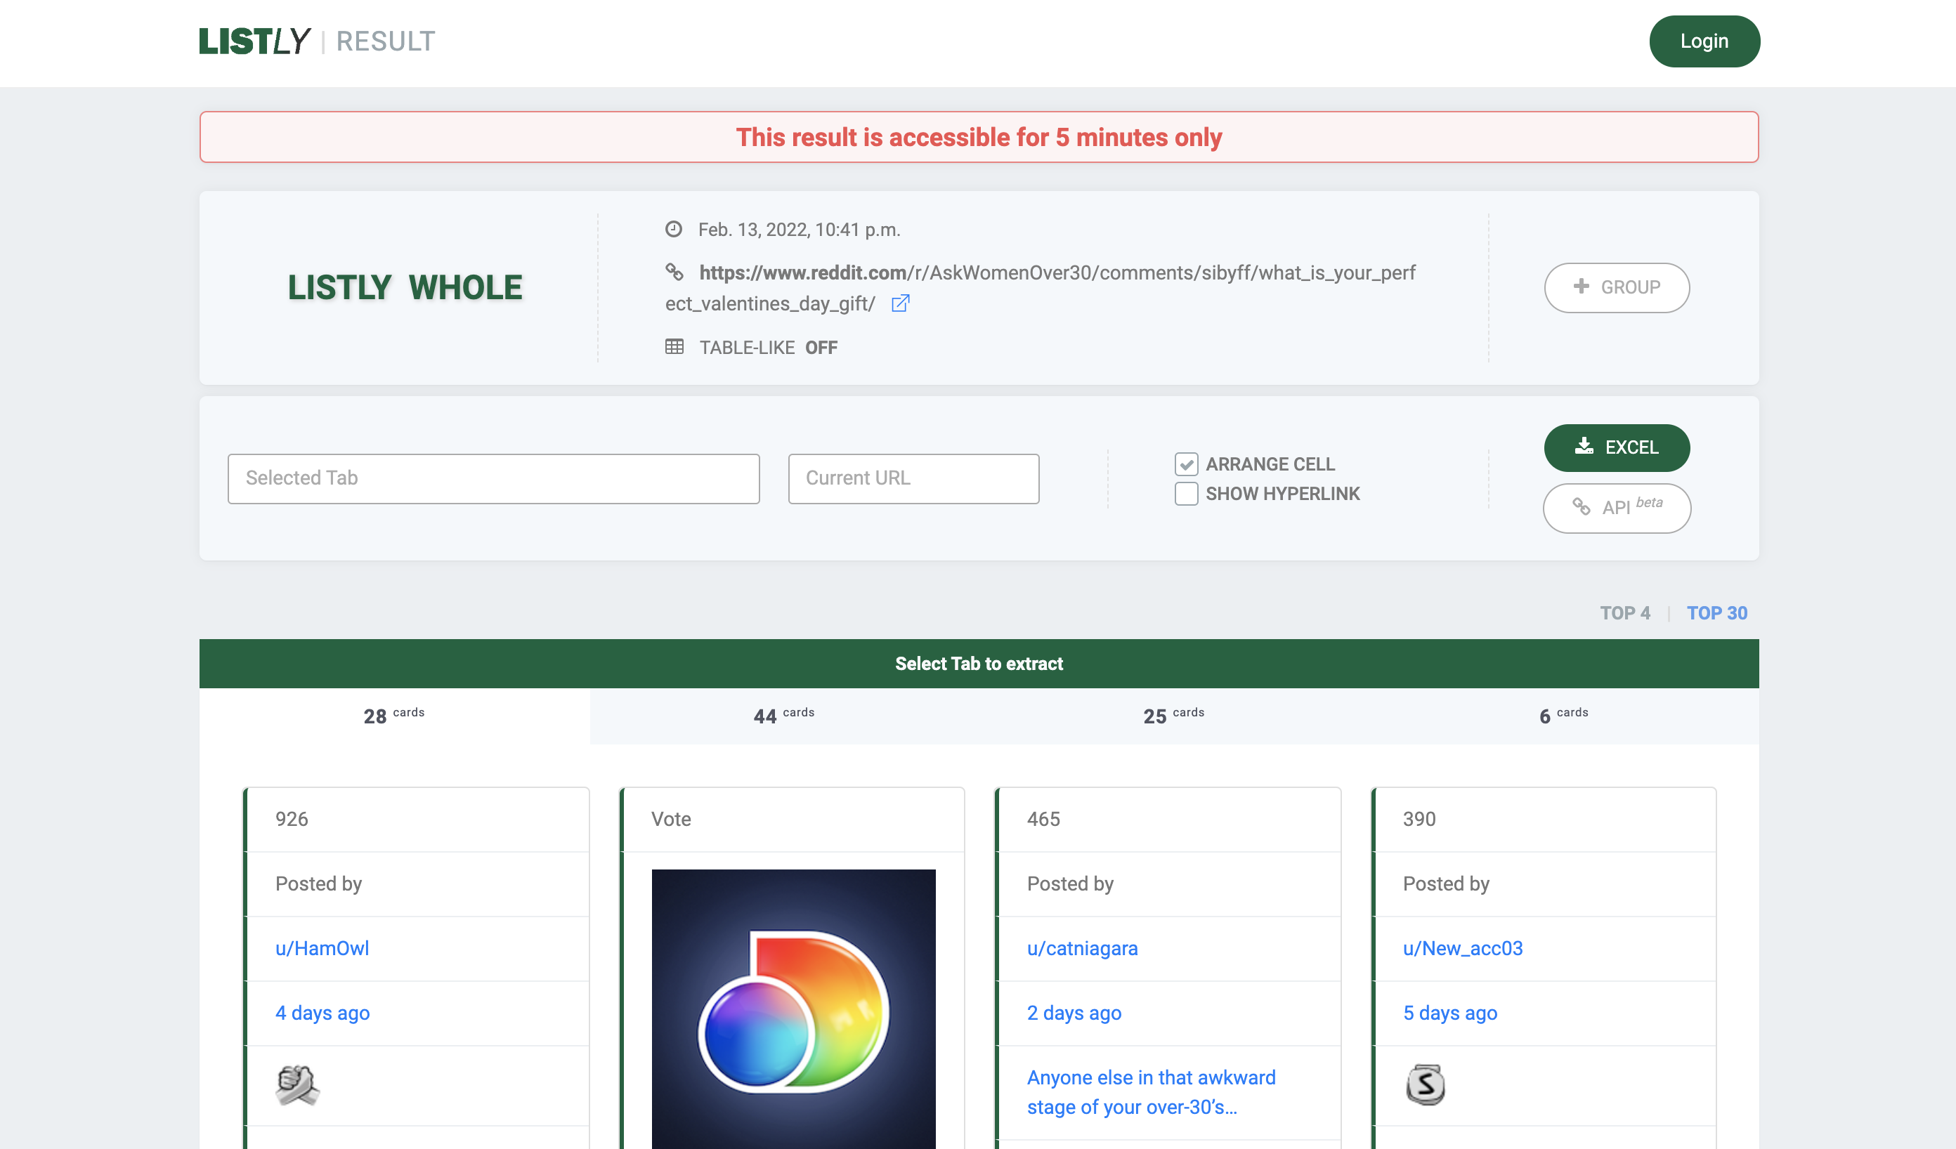This screenshot has width=1956, height=1149.
Task: Select the 6 cards tab
Action: [1564, 714]
